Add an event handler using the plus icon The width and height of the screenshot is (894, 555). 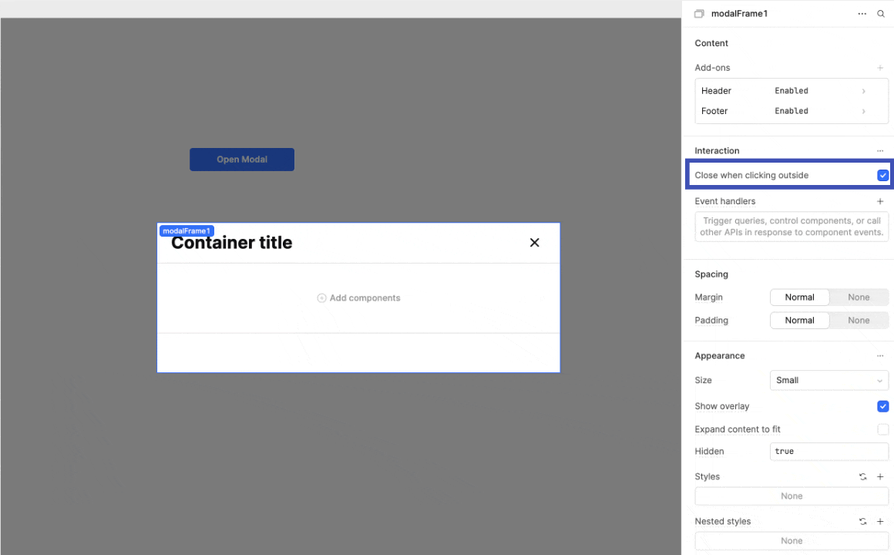click(x=880, y=201)
